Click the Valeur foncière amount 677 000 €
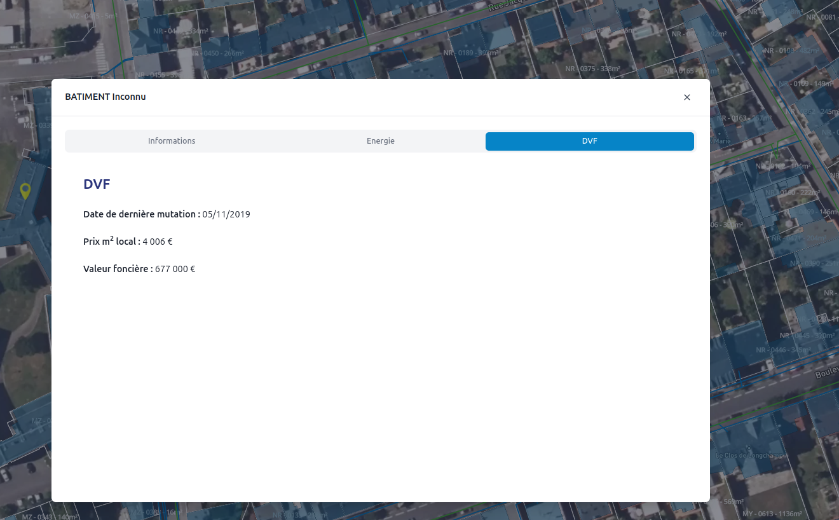Screen dimensions: 839x520 [x=175, y=269]
